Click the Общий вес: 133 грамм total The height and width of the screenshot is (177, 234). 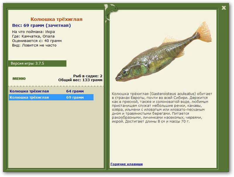80,80
